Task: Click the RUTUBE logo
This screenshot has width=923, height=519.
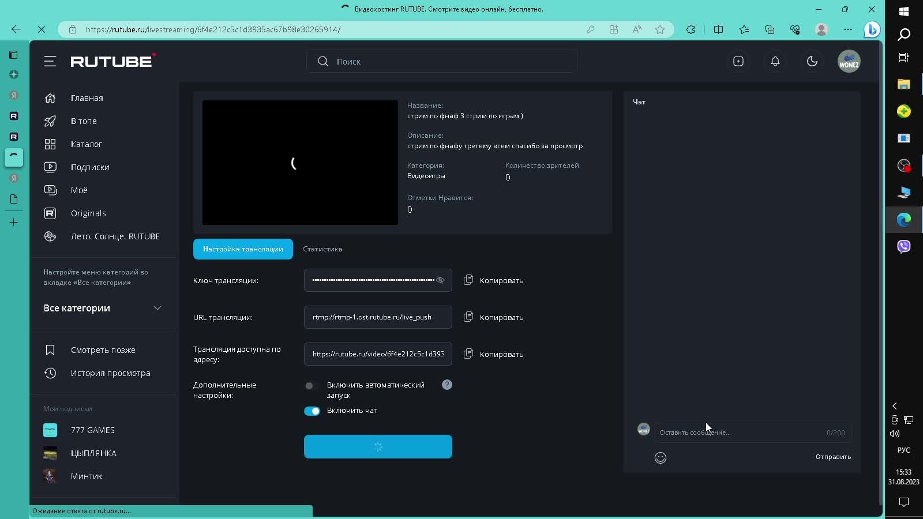Action: tap(113, 61)
